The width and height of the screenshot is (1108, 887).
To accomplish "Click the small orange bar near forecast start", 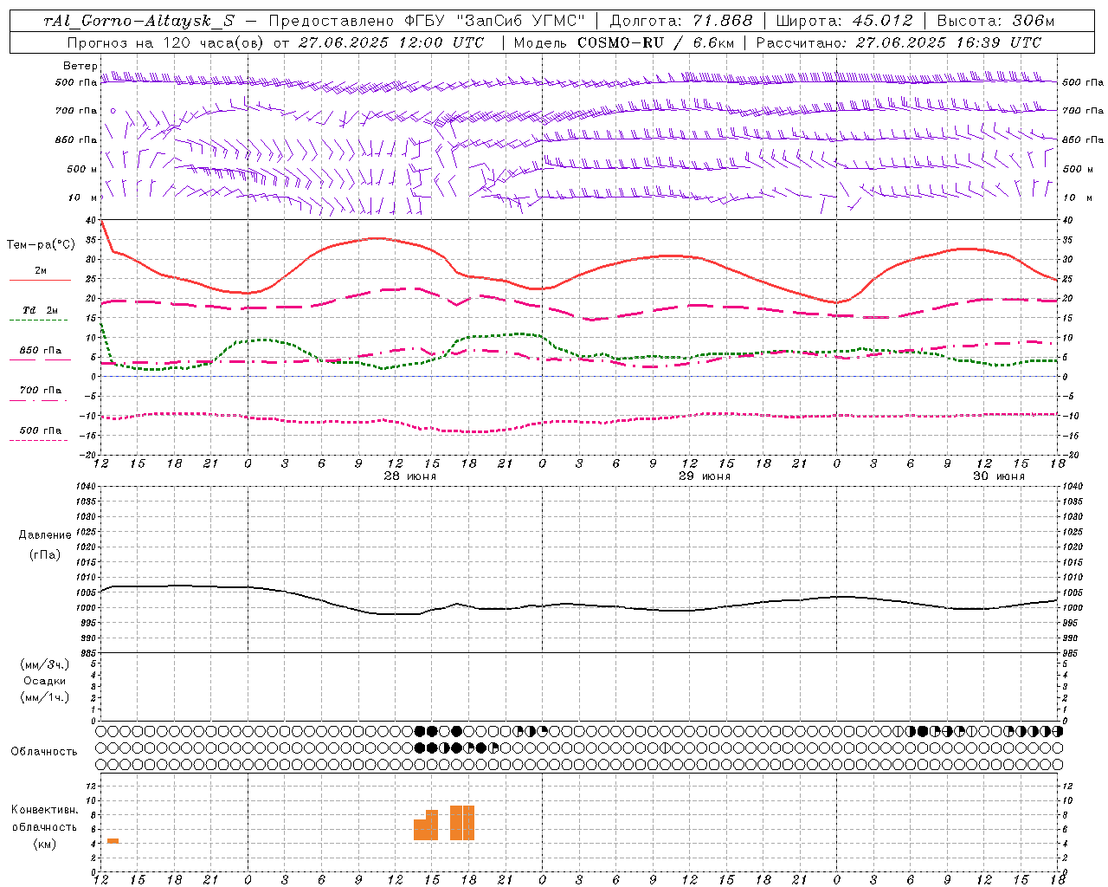I will tap(113, 841).
